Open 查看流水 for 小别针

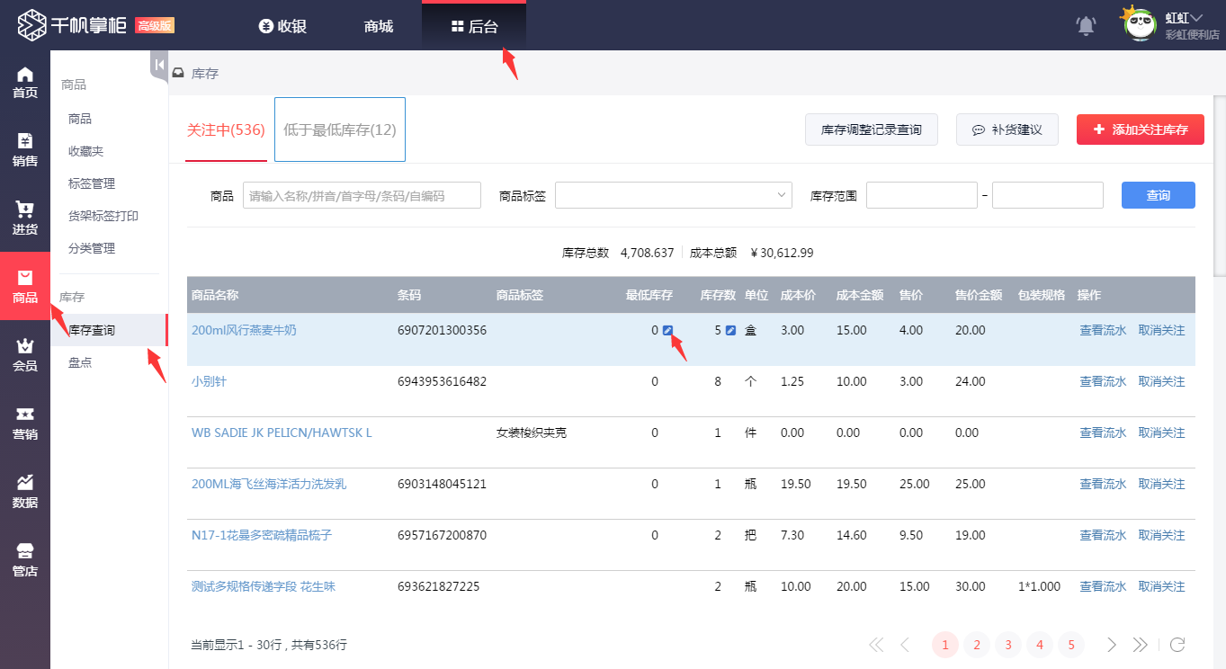[1103, 381]
